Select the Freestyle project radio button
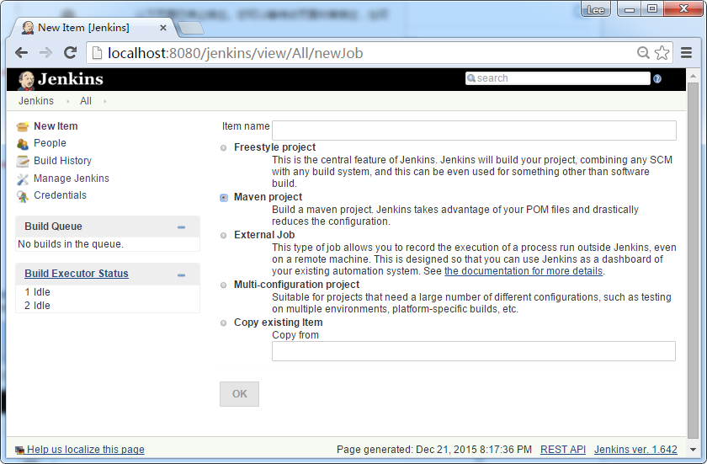 (x=224, y=148)
